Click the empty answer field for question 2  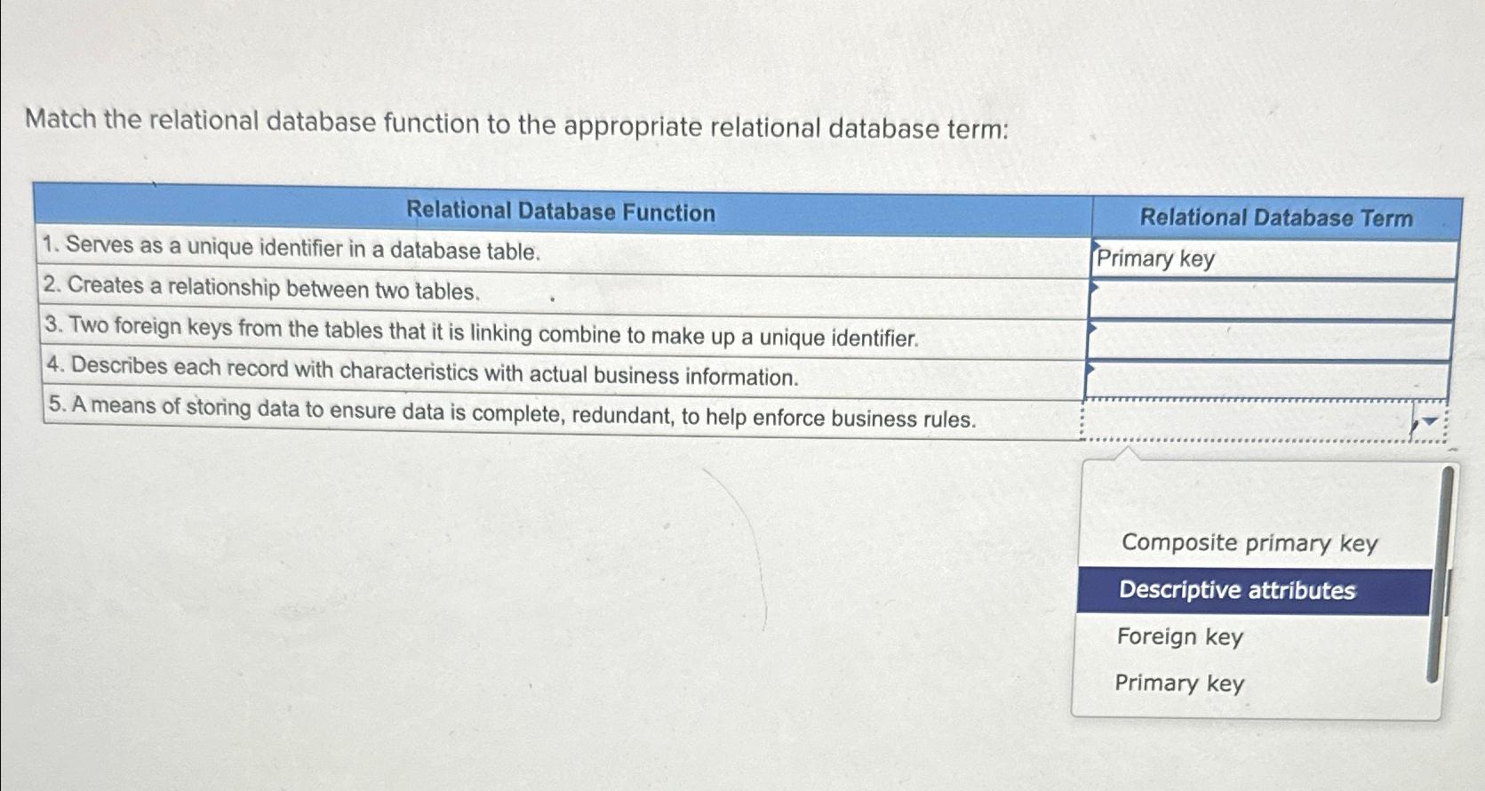tap(1262, 298)
